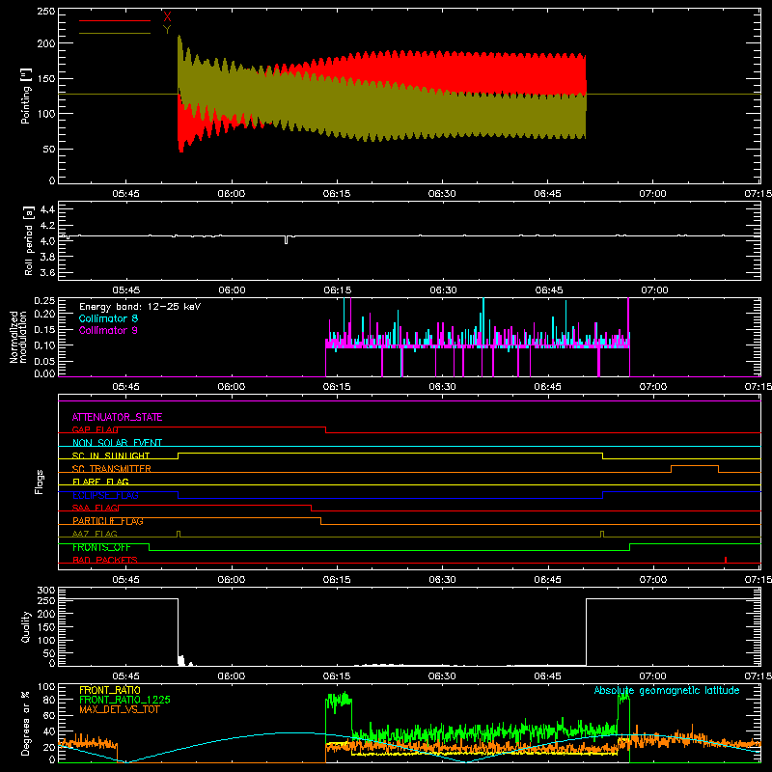
Task: Click the green FRONT_RATIO_1225 legend label
Action: (x=125, y=700)
